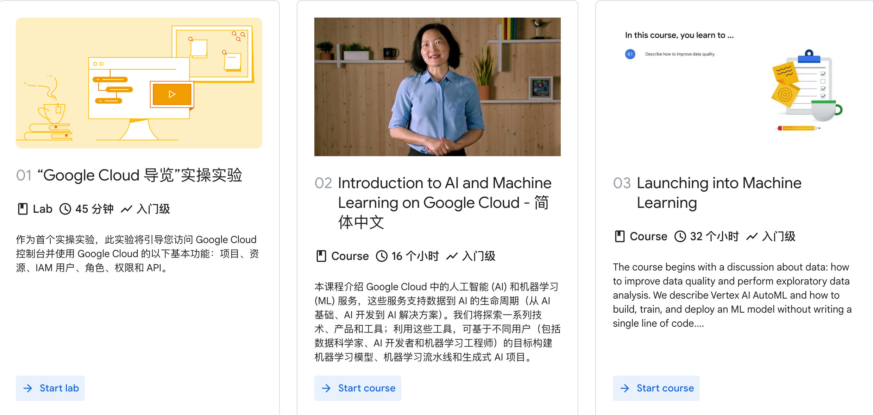Click '入门级' label in Introduction to AI card
Image resolution: width=873 pixels, height=415 pixels.
coord(478,256)
